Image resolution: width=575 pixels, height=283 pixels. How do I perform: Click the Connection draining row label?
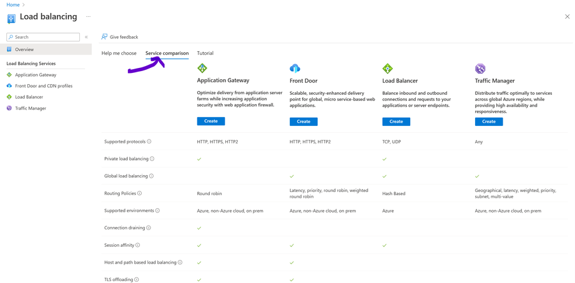coord(125,228)
